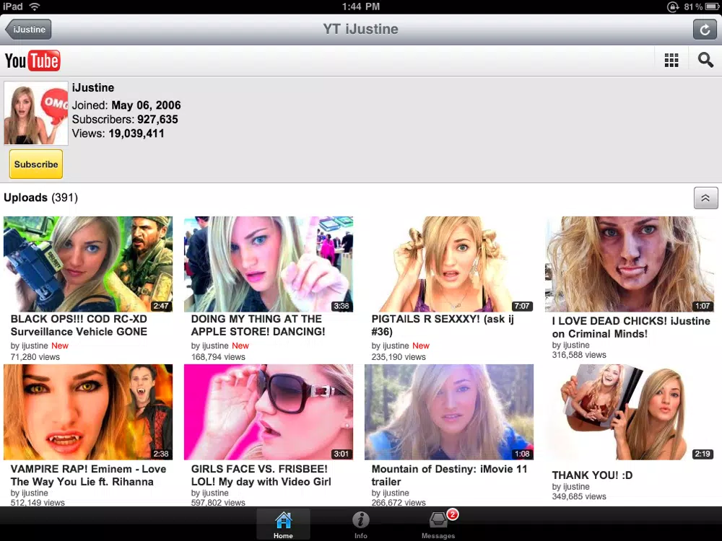
Task: Open the YouTube grid menu icon
Action: (671, 61)
